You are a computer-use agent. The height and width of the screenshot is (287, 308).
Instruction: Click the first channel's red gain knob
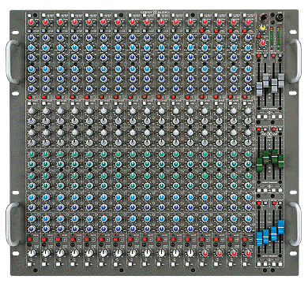coord(32,22)
